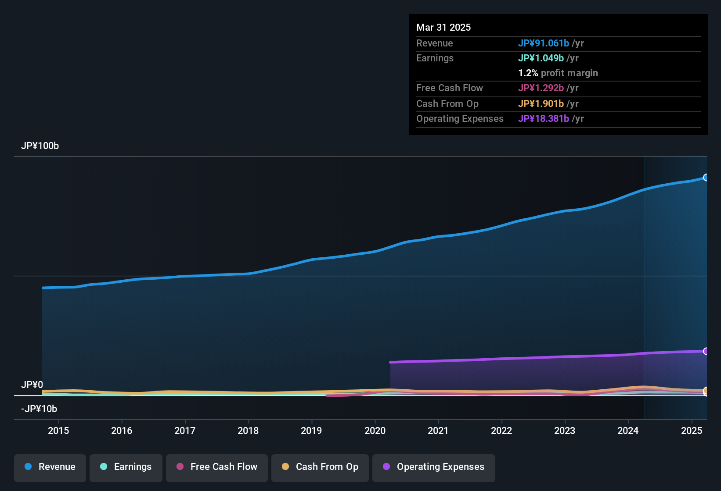Viewport: 721px width, 491px height.
Task: Click the JP¥0 y-axis label
Action: point(32,385)
